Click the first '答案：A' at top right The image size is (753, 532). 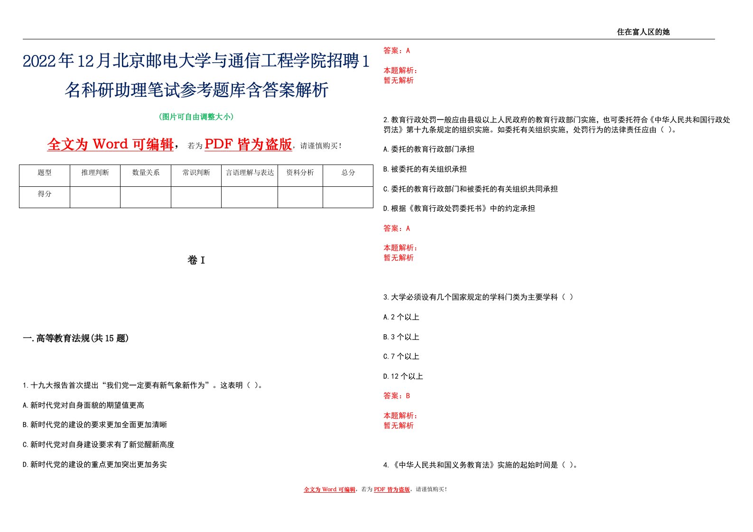[397, 50]
